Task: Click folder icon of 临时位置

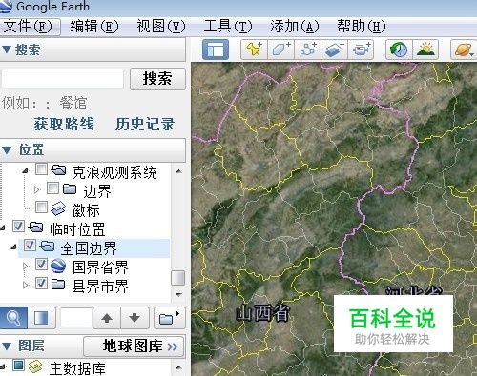Action: click(35, 227)
